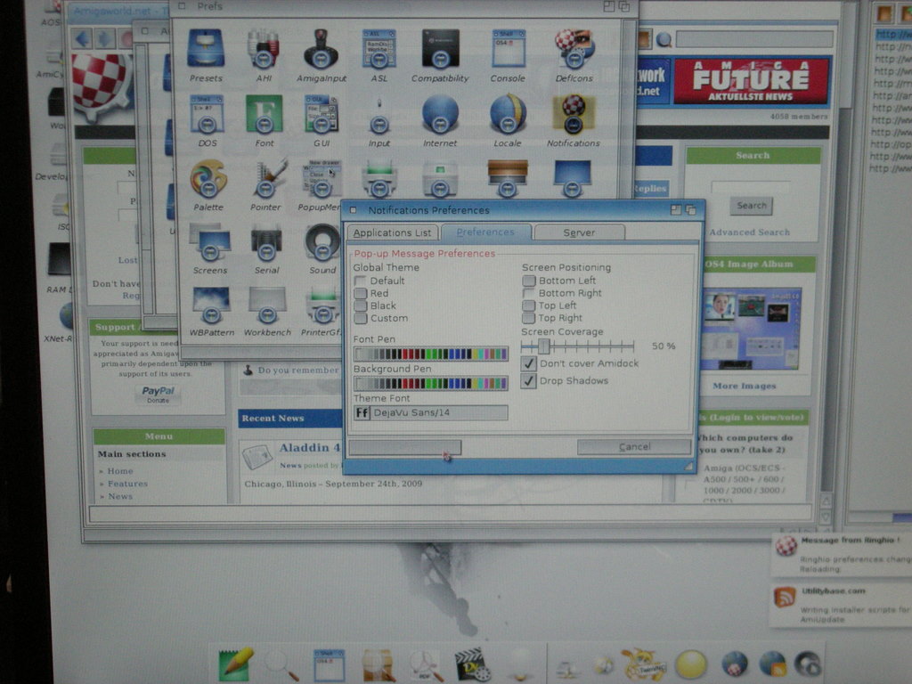The height and width of the screenshot is (684, 912).
Task: Open the Features link in the menu
Action: pos(127,484)
